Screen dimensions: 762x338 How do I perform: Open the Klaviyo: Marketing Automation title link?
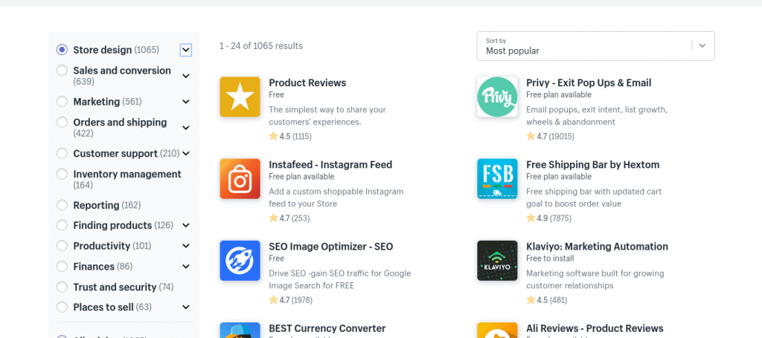click(597, 247)
